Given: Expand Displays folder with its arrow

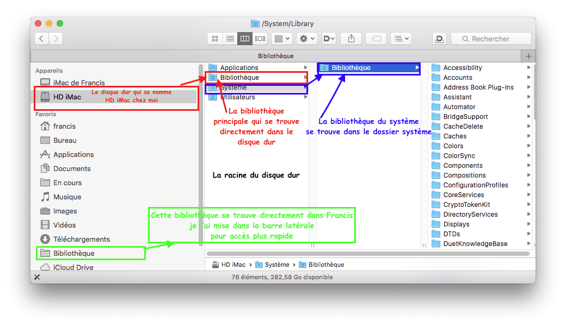Looking at the screenshot, I should point(528,224).
